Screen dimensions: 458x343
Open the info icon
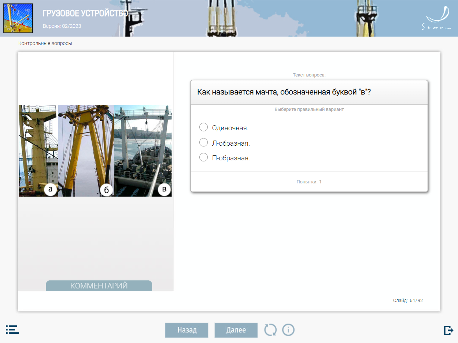[x=288, y=330]
